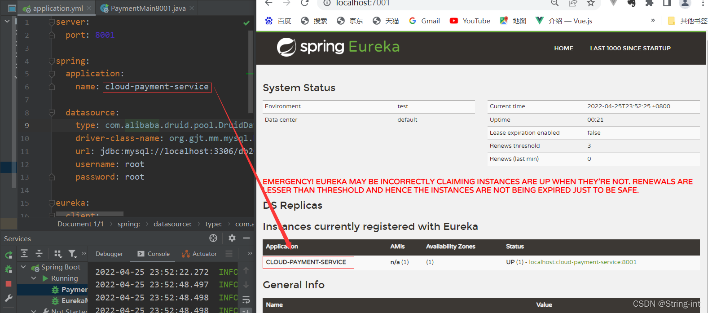The height and width of the screenshot is (313, 708).
Task: Open the 百度 bookmark
Action: [x=278, y=21]
